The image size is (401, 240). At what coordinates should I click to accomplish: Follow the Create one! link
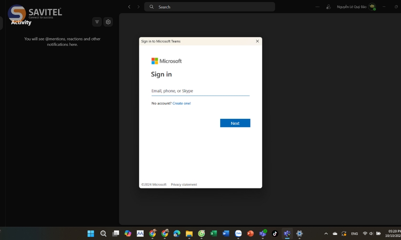[x=182, y=103]
